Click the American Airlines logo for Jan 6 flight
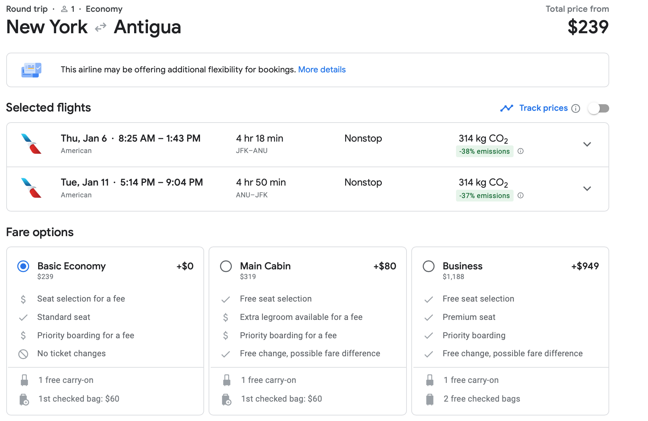The image size is (648, 421). coord(31,144)
